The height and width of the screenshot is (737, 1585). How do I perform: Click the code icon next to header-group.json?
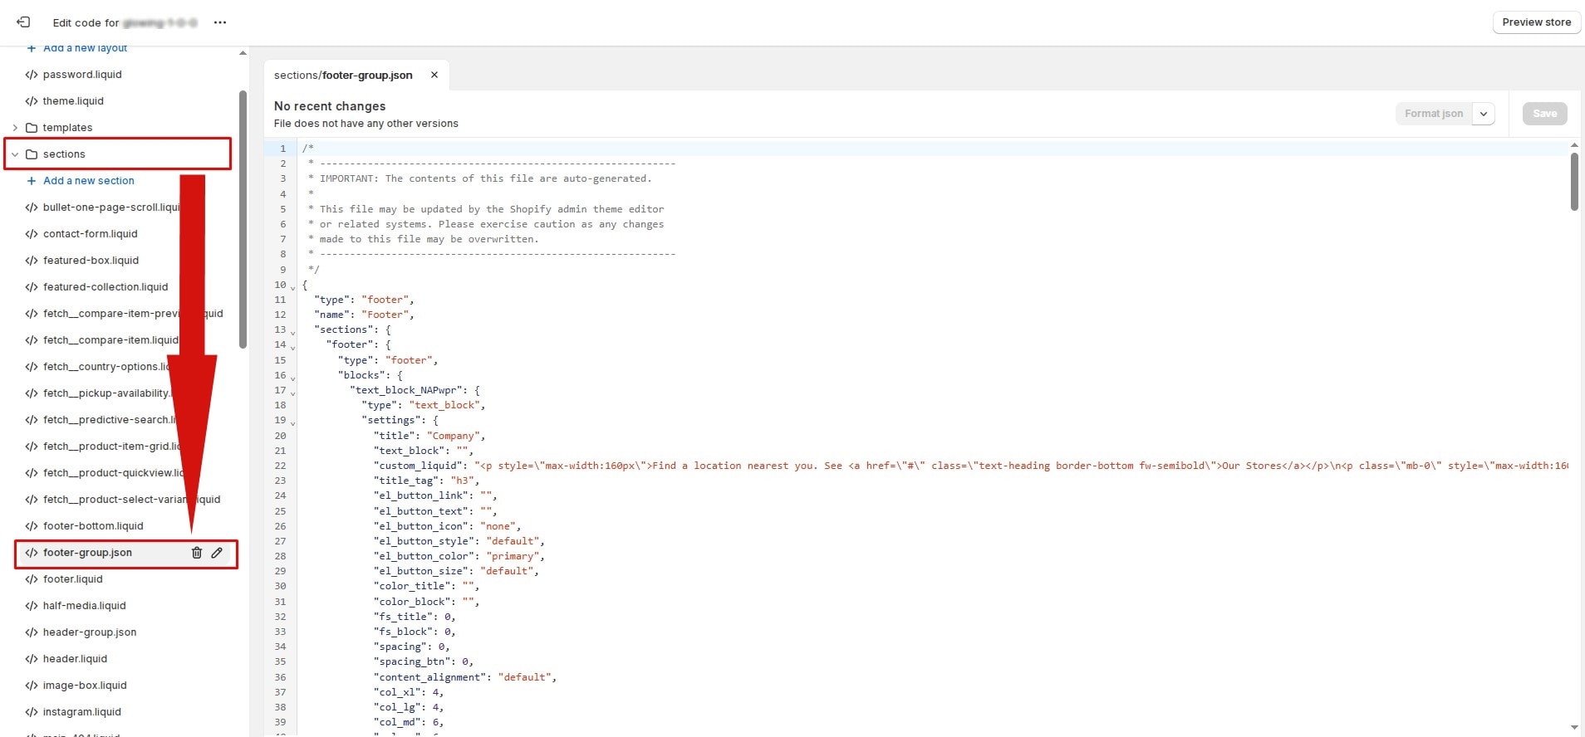pyautogui.click(x=32, y=632)
